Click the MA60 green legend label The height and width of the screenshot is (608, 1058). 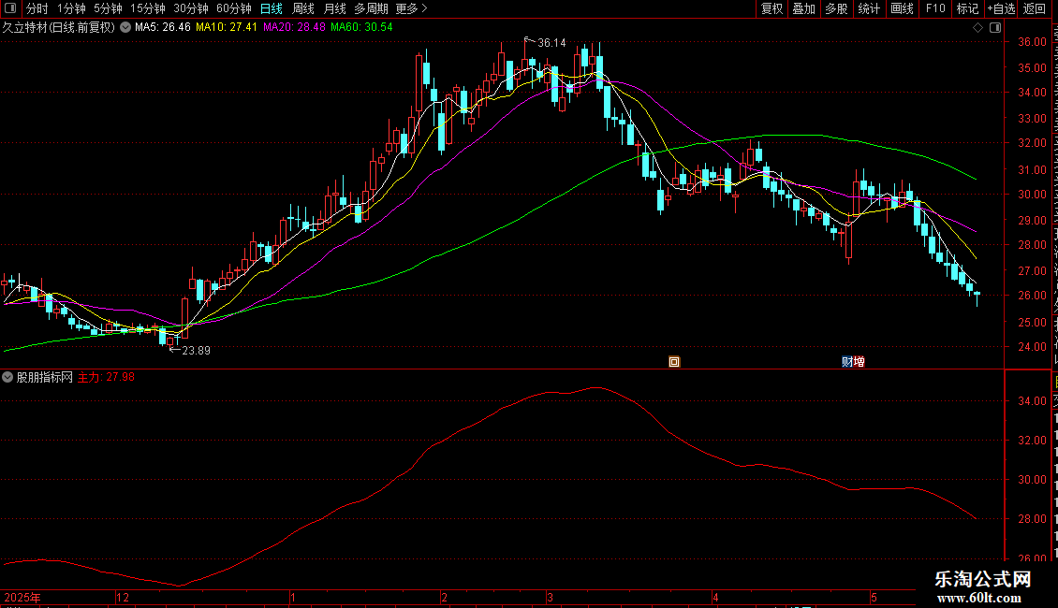coord(361,28)
